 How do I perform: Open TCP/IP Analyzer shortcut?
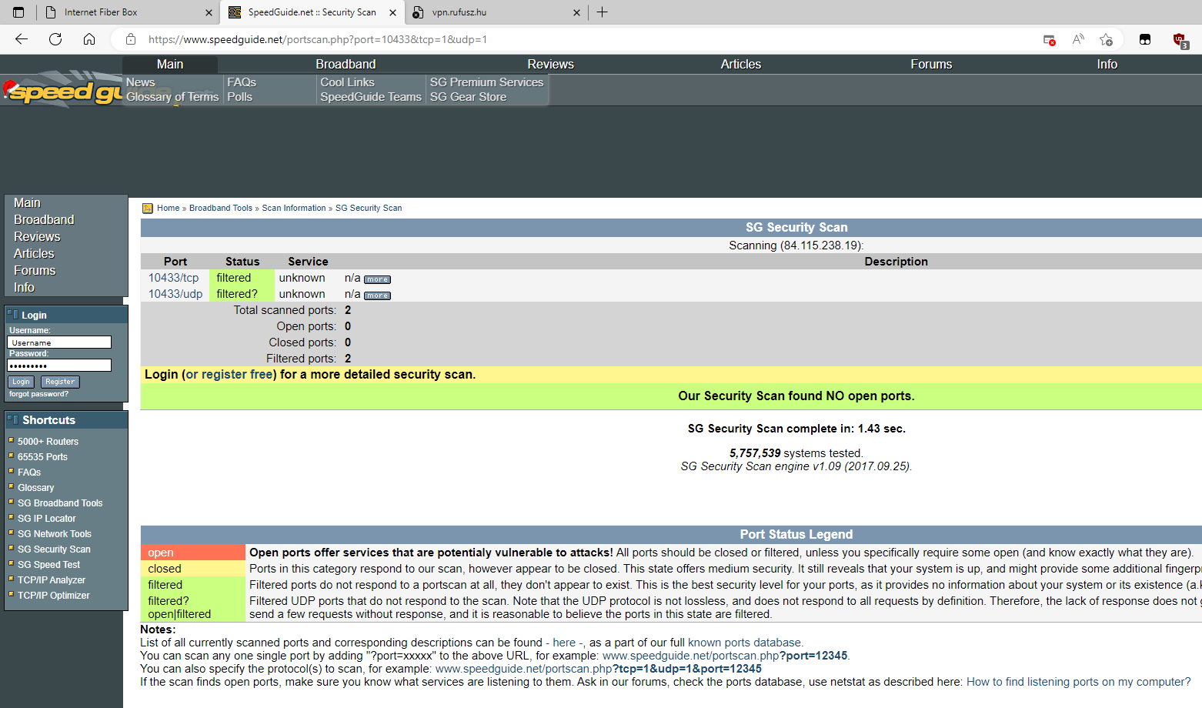click(52, 580)
